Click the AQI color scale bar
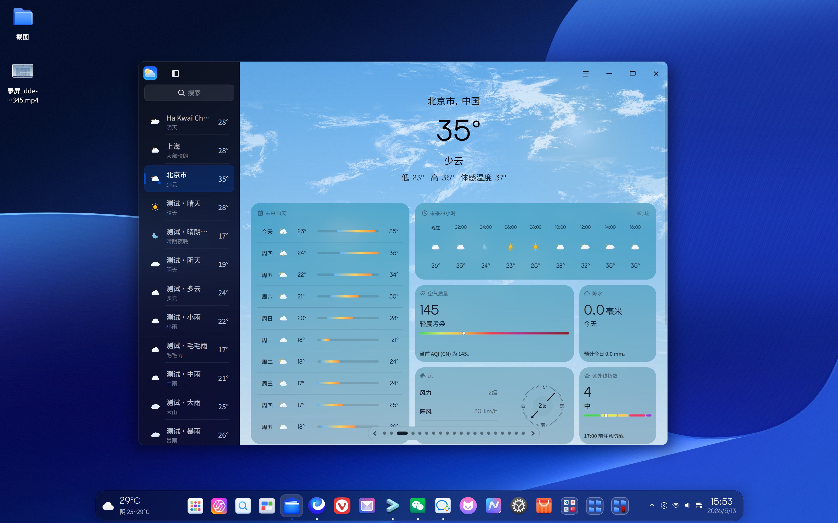The height and width of the screenshot is (523, 838). click(x=494, y=333)
